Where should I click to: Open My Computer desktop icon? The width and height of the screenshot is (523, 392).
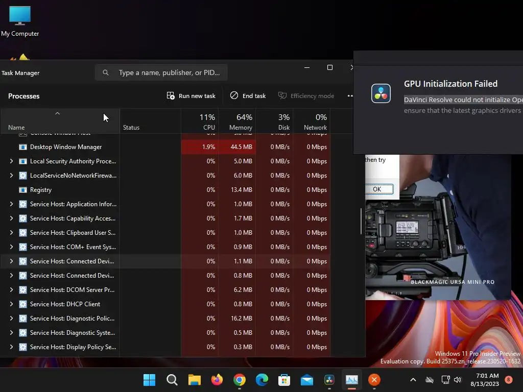point(20,20)
